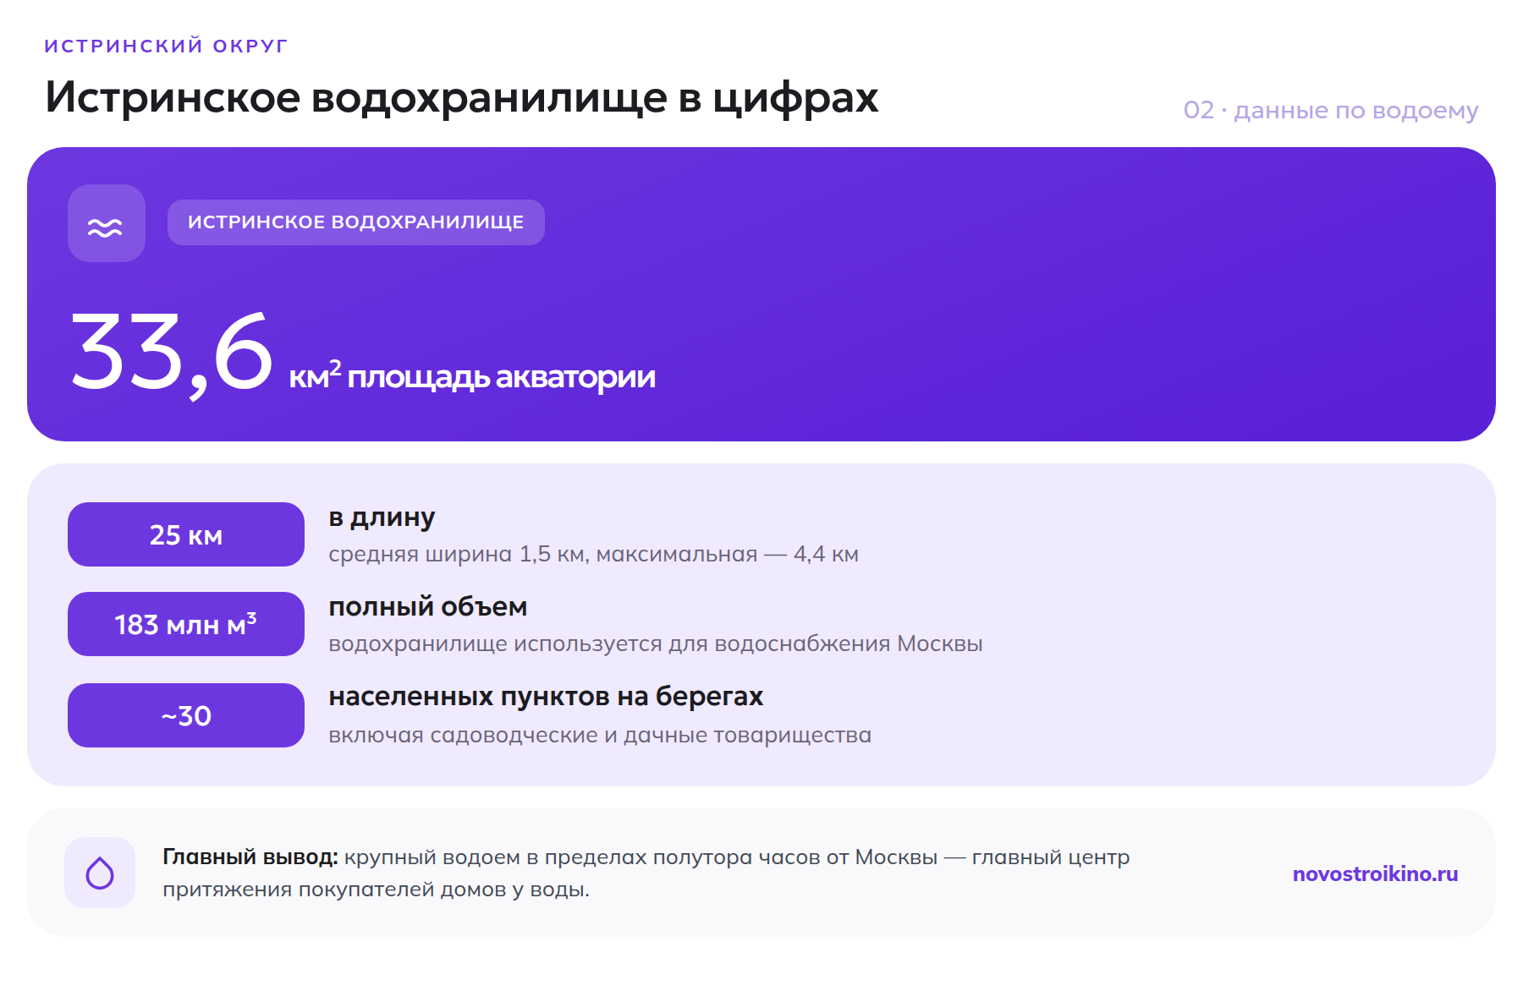The height and width of the screenshot is (991, 1523).
Task: Click the км² площадь акватории caption
Action: [472, 376]
